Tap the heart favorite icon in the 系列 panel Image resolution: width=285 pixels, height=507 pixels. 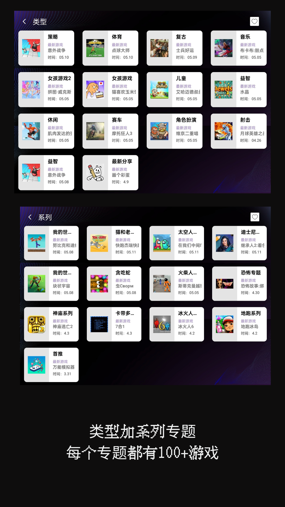tap(255, 217)
